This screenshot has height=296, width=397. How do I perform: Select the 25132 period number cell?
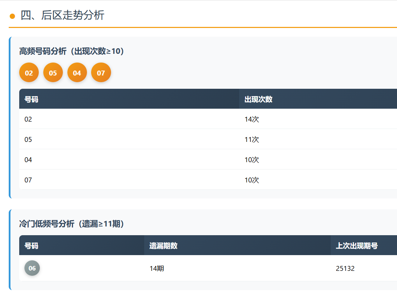(x=345, y=268)
